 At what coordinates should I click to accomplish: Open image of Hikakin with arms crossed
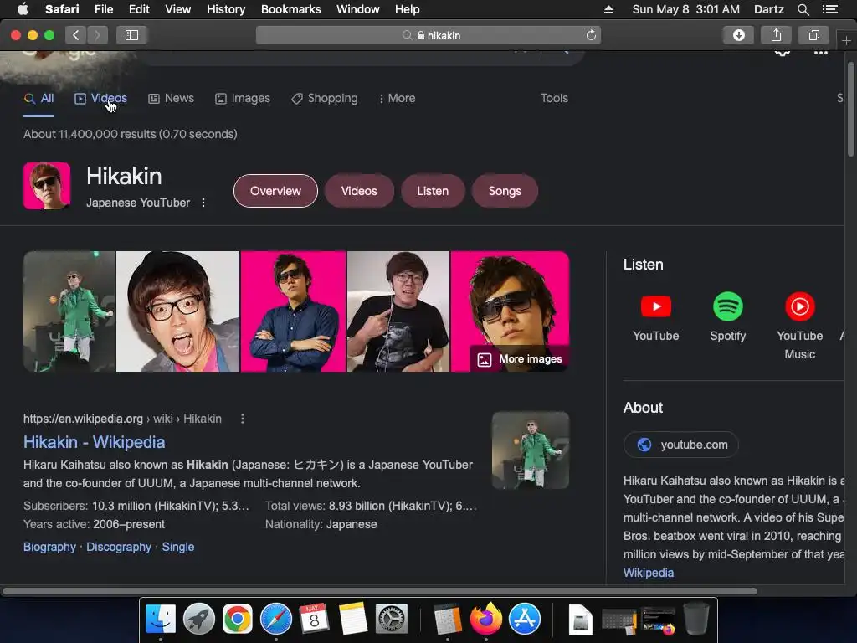(x=294, y=311)
